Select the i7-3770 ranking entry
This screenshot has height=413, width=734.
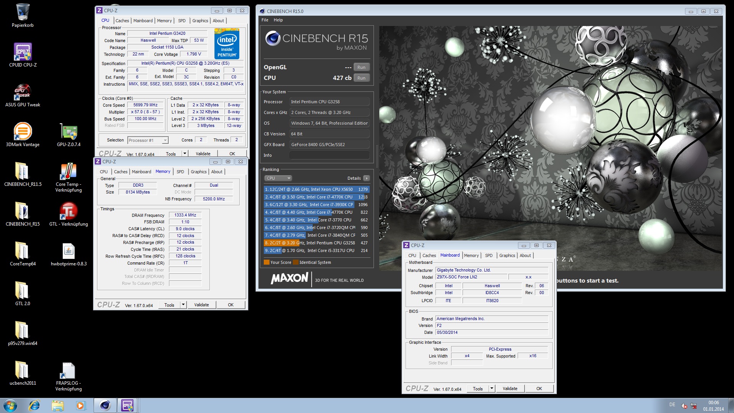pos(316,220)
